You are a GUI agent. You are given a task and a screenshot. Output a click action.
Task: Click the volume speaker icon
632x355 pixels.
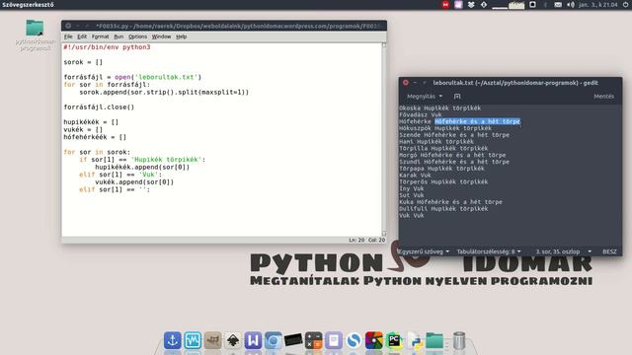[x=571, y=5]
